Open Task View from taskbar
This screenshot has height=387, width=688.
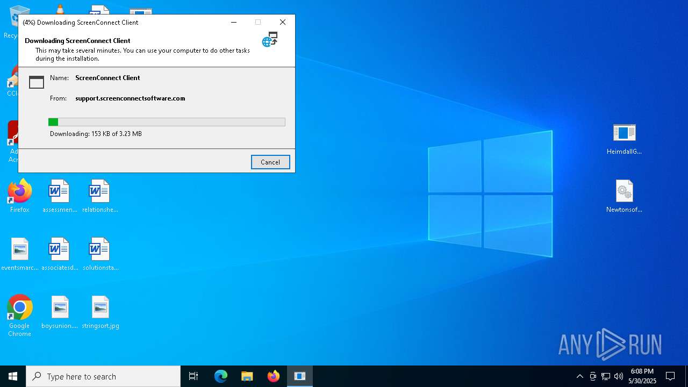point(193,376)
